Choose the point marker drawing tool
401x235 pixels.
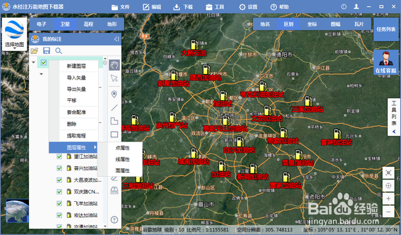[x=114, y=94]
